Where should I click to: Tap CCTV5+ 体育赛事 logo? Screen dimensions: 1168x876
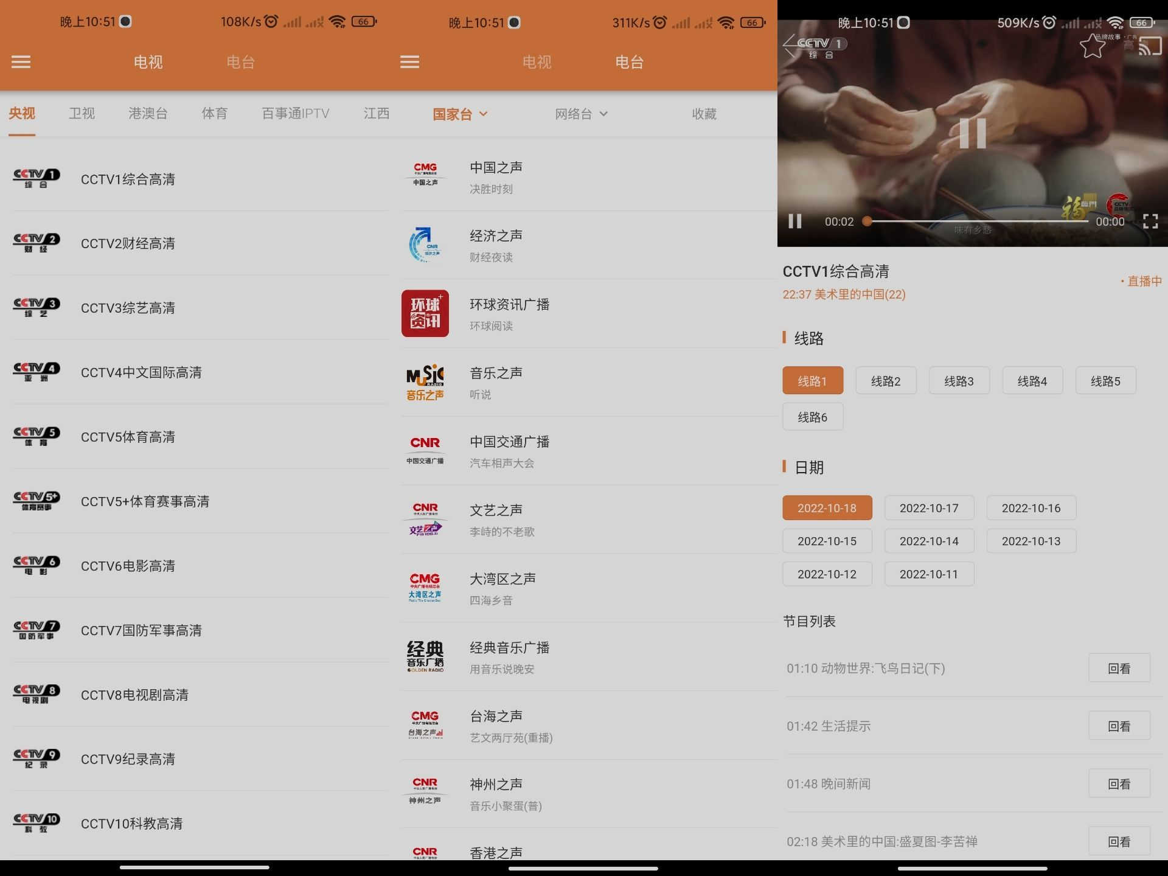(x=36, y=501)
